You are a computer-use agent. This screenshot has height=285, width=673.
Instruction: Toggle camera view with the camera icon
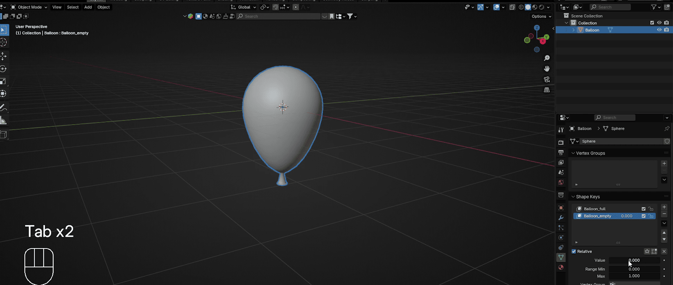[x=547, y=79]
